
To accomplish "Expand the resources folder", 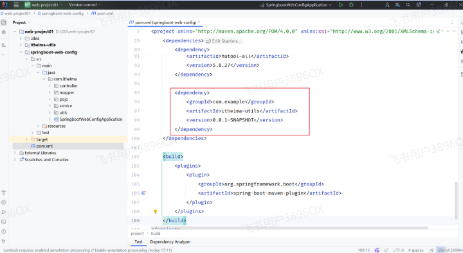I will [x=38, y=126].
